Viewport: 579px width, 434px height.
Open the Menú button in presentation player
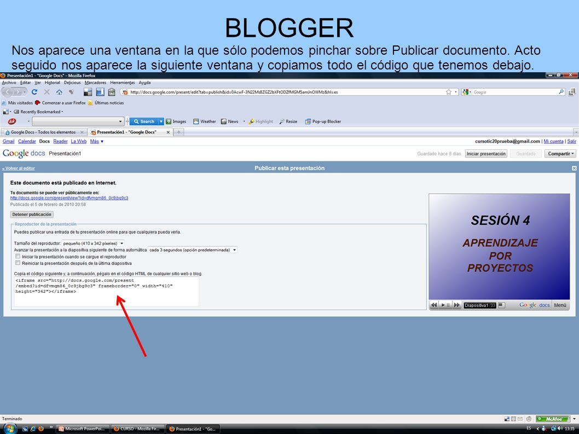[x=560, y=305]
